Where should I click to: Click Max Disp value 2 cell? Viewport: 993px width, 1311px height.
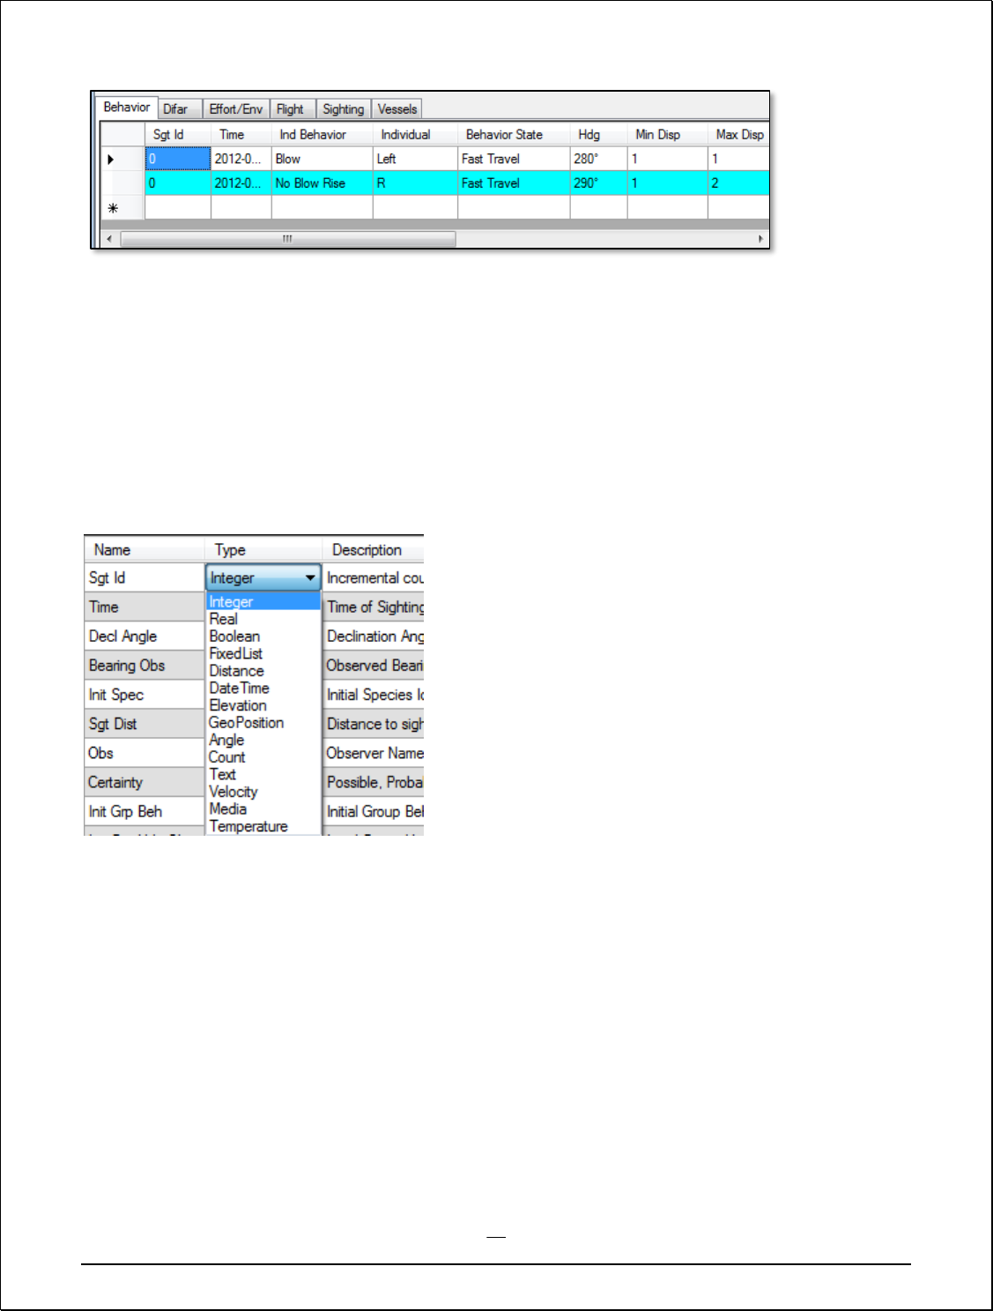click(738, 183)
